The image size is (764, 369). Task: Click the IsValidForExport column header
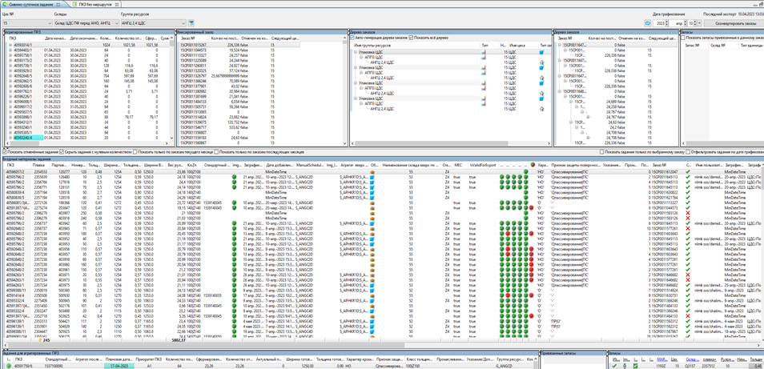(482, 165)
